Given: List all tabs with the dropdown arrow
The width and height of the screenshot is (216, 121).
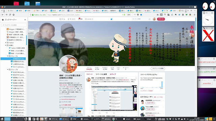Looking at the screenshot, I should click(195, 10).
